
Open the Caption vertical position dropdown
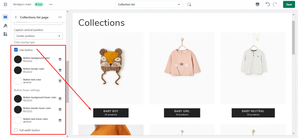coord(38,36)
